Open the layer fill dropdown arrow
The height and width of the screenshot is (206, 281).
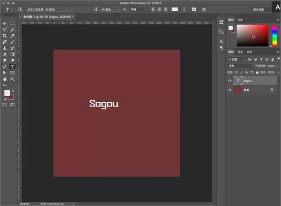(278, 72)
